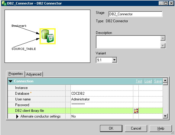The image size is (175, 135).
Task: Click the Database property label
Action: click(22, 94)
